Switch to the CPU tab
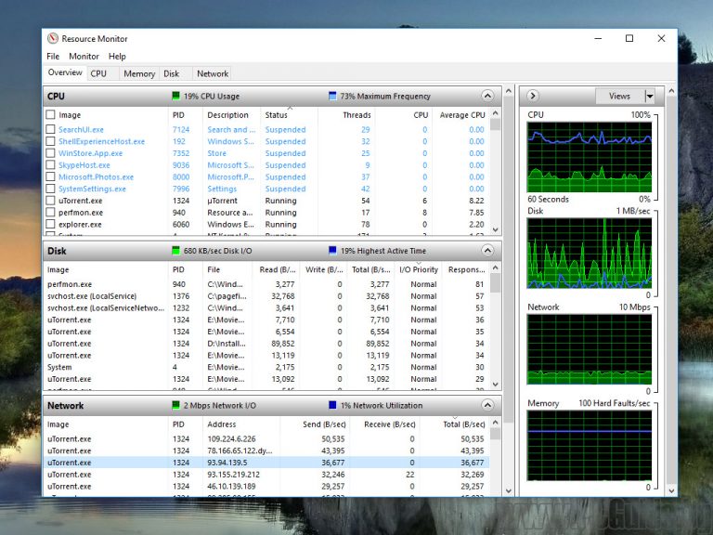713x535 pixels. click(98, 73)
